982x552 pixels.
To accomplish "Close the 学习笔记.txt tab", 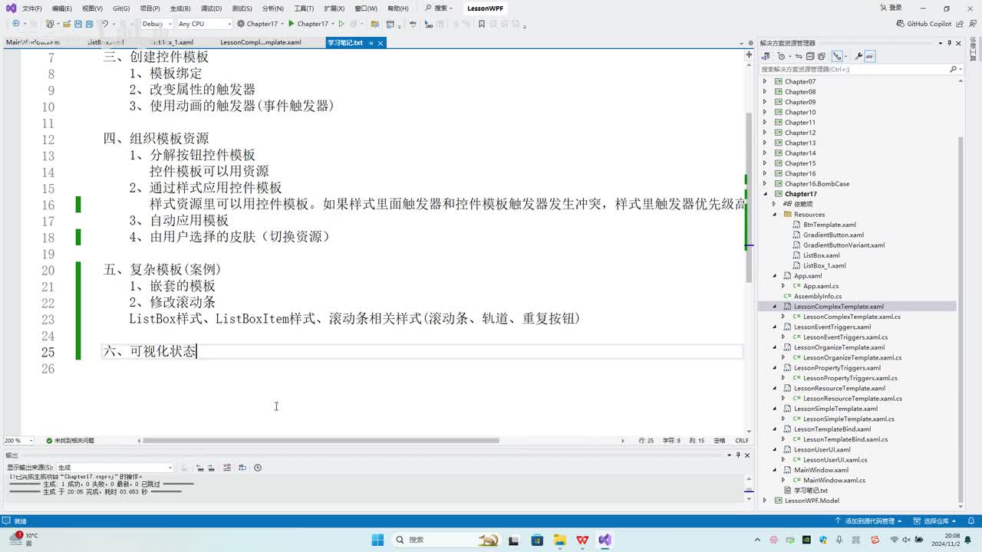I will [381, 43].
